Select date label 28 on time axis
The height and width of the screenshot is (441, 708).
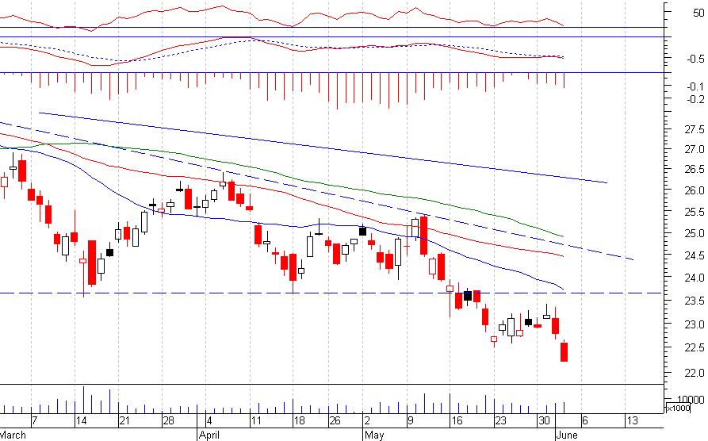pyautogui.click(x=168, y=421)
